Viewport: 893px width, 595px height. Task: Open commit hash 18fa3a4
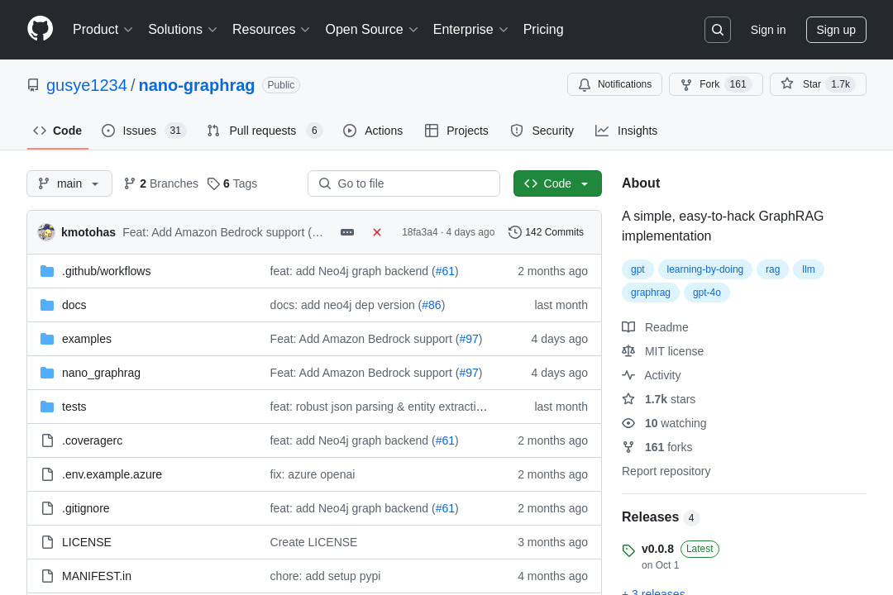tap(420, 232)
